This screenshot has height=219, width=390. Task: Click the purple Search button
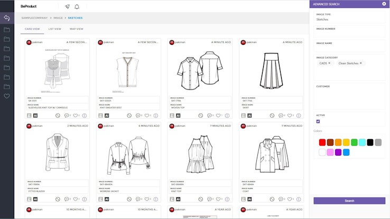tap(349, 201)
